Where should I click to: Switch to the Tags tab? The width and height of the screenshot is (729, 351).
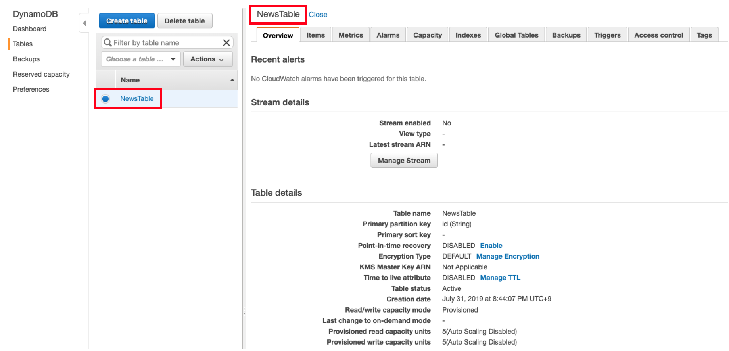[x=704, y=35]
